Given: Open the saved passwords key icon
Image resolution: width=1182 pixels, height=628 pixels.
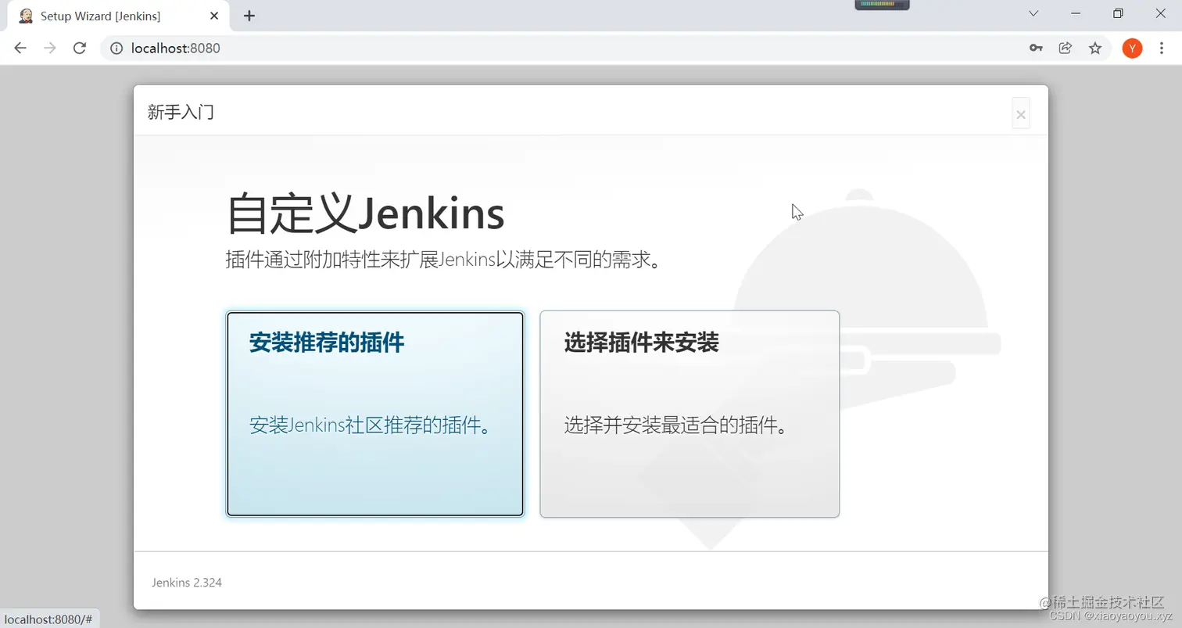Looking at the screenshot, I should click(1035, 48).
